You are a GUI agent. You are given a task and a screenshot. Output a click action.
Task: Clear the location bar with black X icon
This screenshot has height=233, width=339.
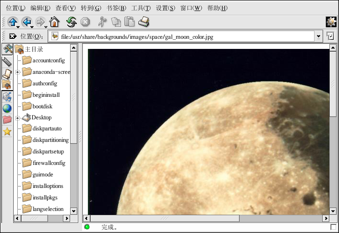pyautogui.click(x=13, y=36)
